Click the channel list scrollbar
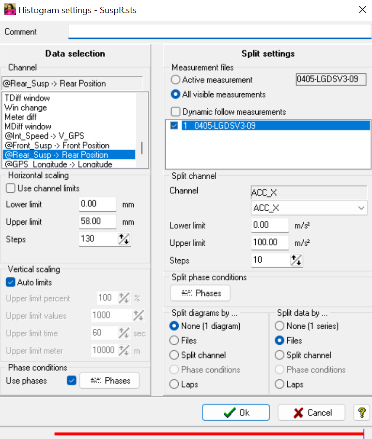The width and height of the screenshot is (372, 439). [141, 148]
